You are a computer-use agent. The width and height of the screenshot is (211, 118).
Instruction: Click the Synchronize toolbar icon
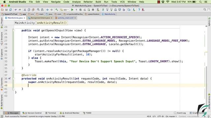click(x=10, y=10)
